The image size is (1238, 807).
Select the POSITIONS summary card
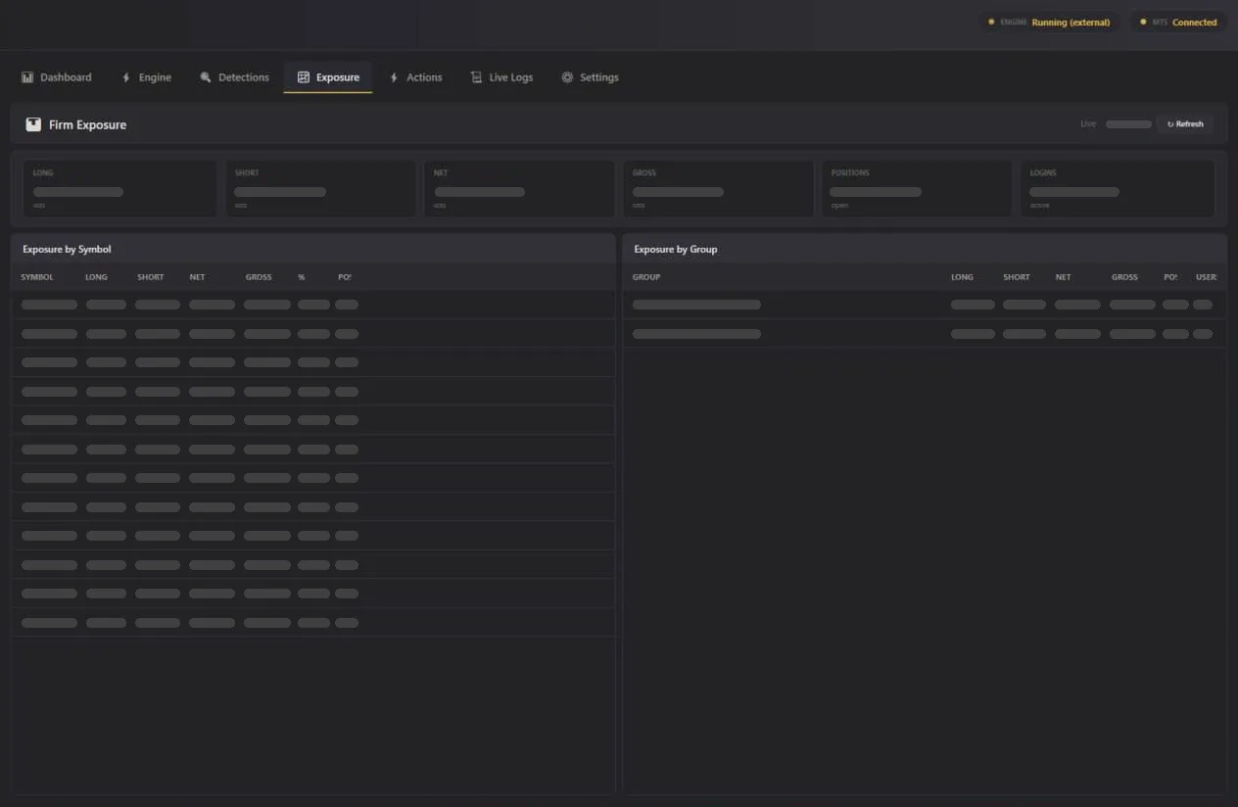tap(917, 188)
